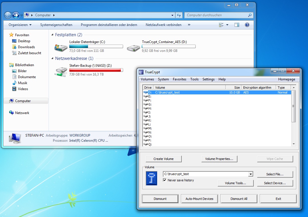Viewport: 308px width, 217px height.
Task: Click Exit button in TrueCrypt
Action: (278, 198)
